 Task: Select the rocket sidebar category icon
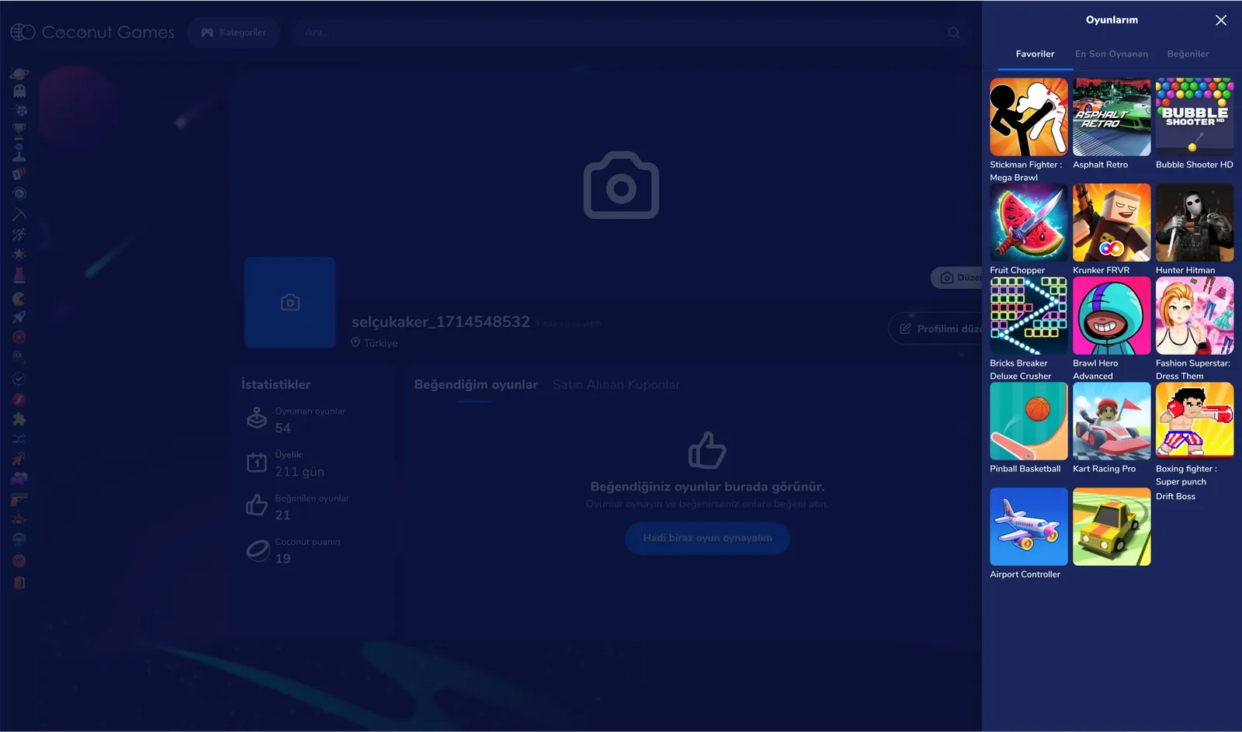coord(19,317)
